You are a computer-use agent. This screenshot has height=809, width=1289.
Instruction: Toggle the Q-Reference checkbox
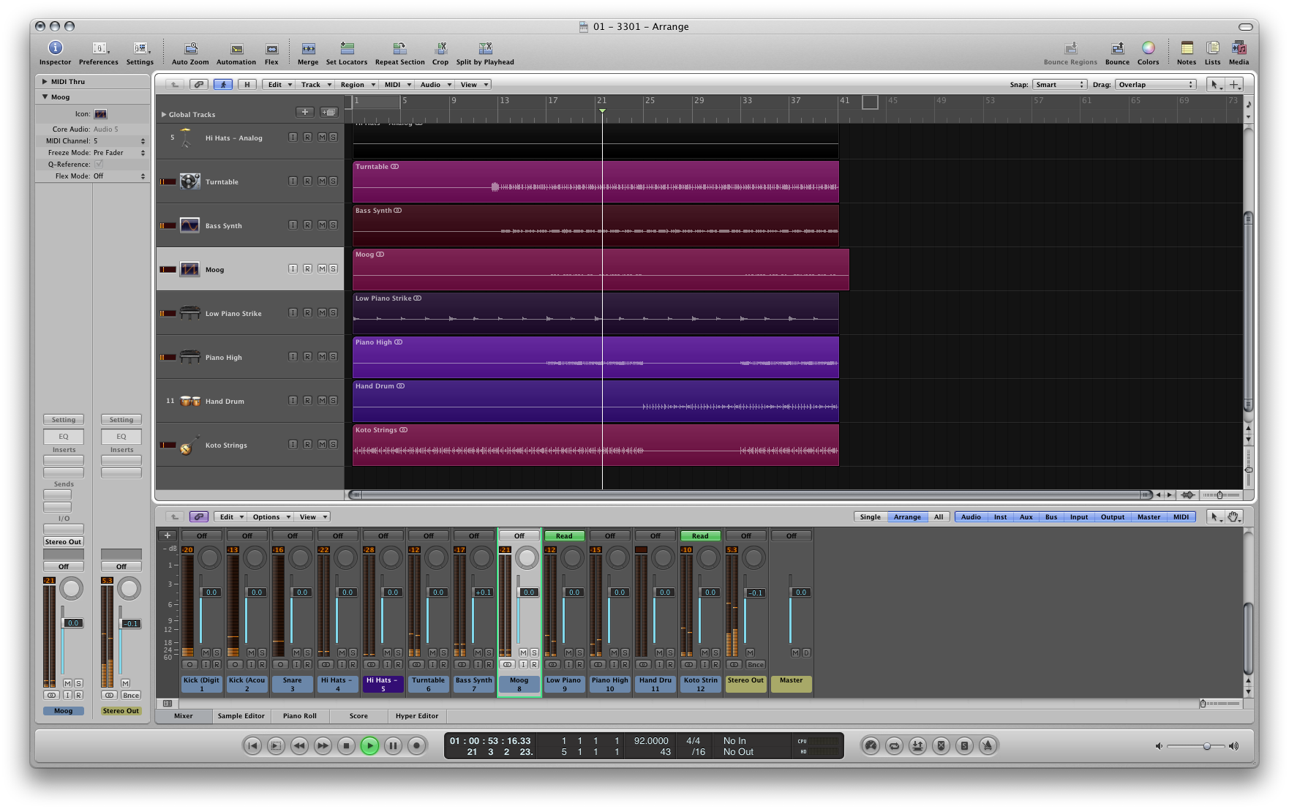(99, 165)
